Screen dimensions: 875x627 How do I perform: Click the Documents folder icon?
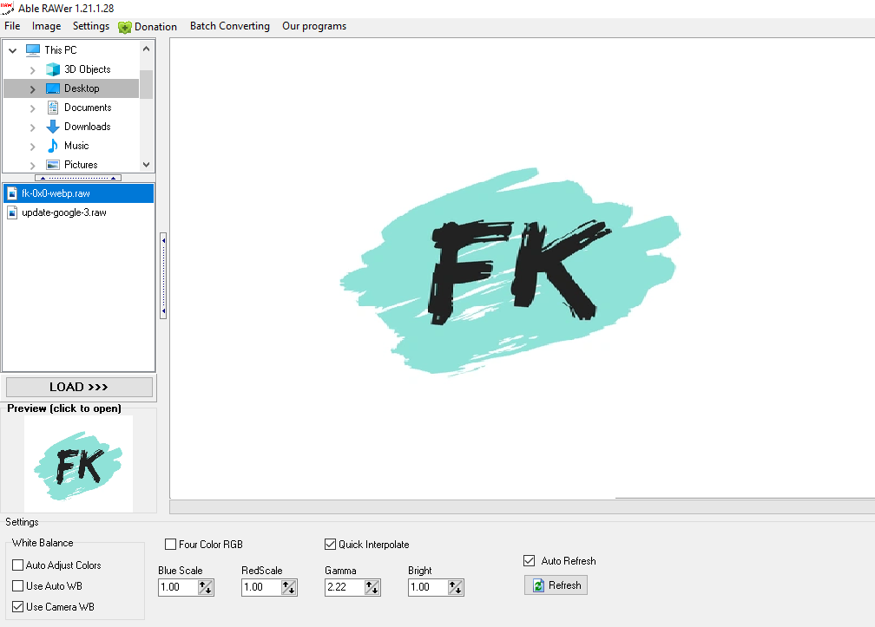pyautogui.click(x=53, y=108)
